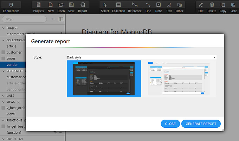Select the customer collection row
The width and height of the screenshot is (239, 141).
[14, 52]
